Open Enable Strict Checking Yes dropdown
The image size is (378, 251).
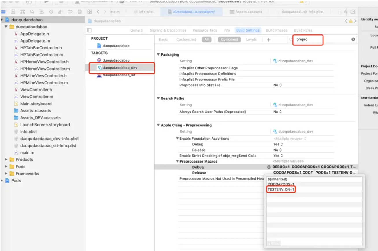278,156
